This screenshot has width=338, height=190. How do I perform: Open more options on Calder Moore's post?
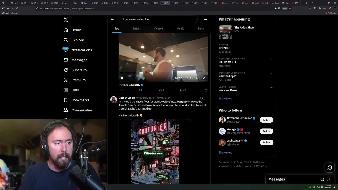pos(206,98)
